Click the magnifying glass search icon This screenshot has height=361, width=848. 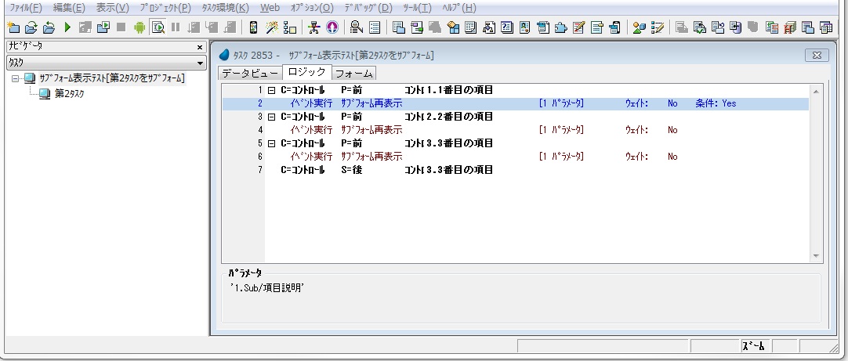[x=357, y=27]
